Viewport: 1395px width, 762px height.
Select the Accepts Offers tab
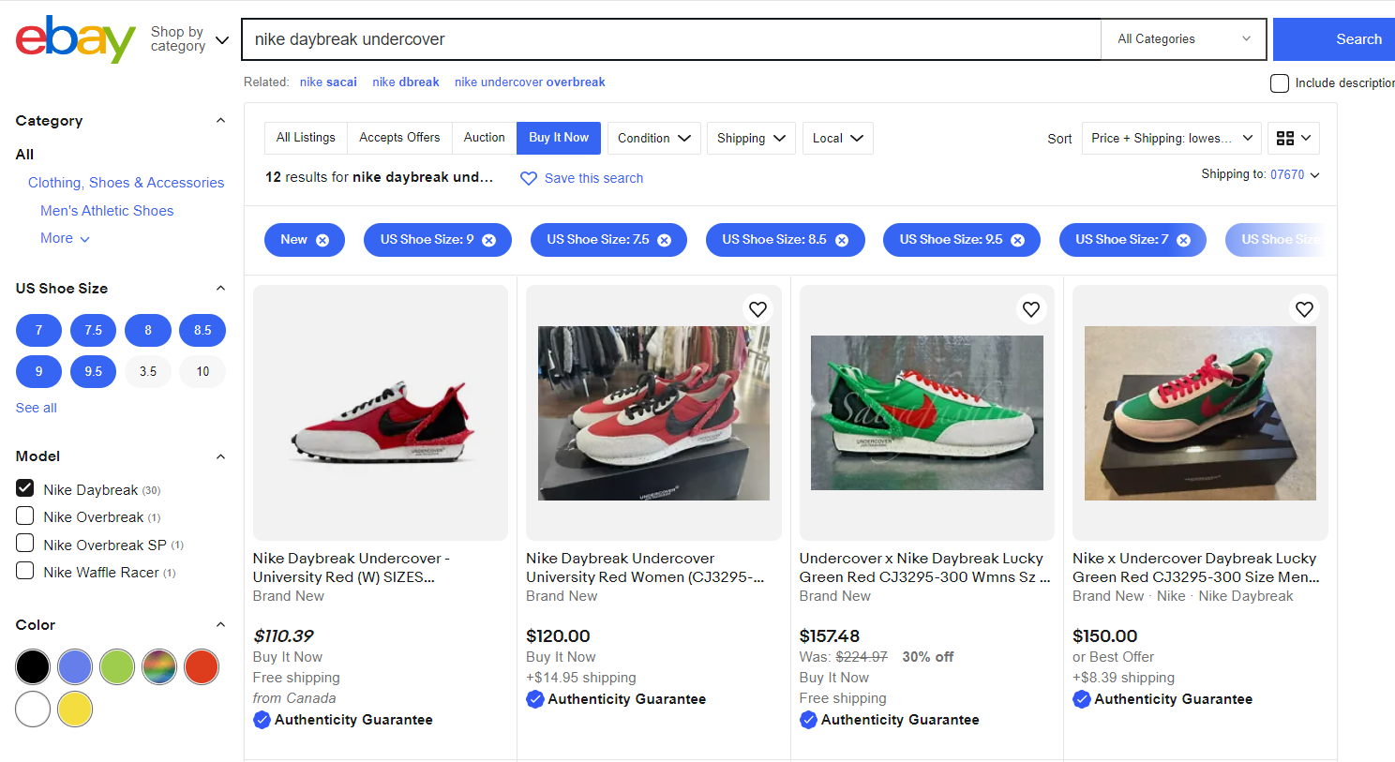point(399,138)
